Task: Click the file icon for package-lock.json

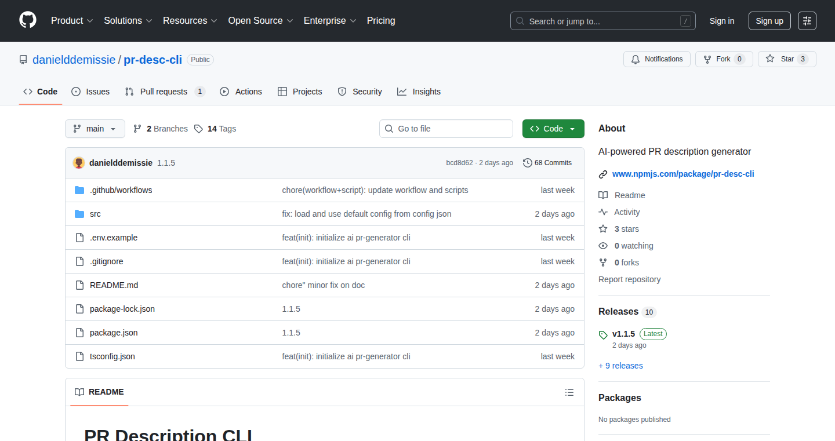Action: tap(79, 309)
